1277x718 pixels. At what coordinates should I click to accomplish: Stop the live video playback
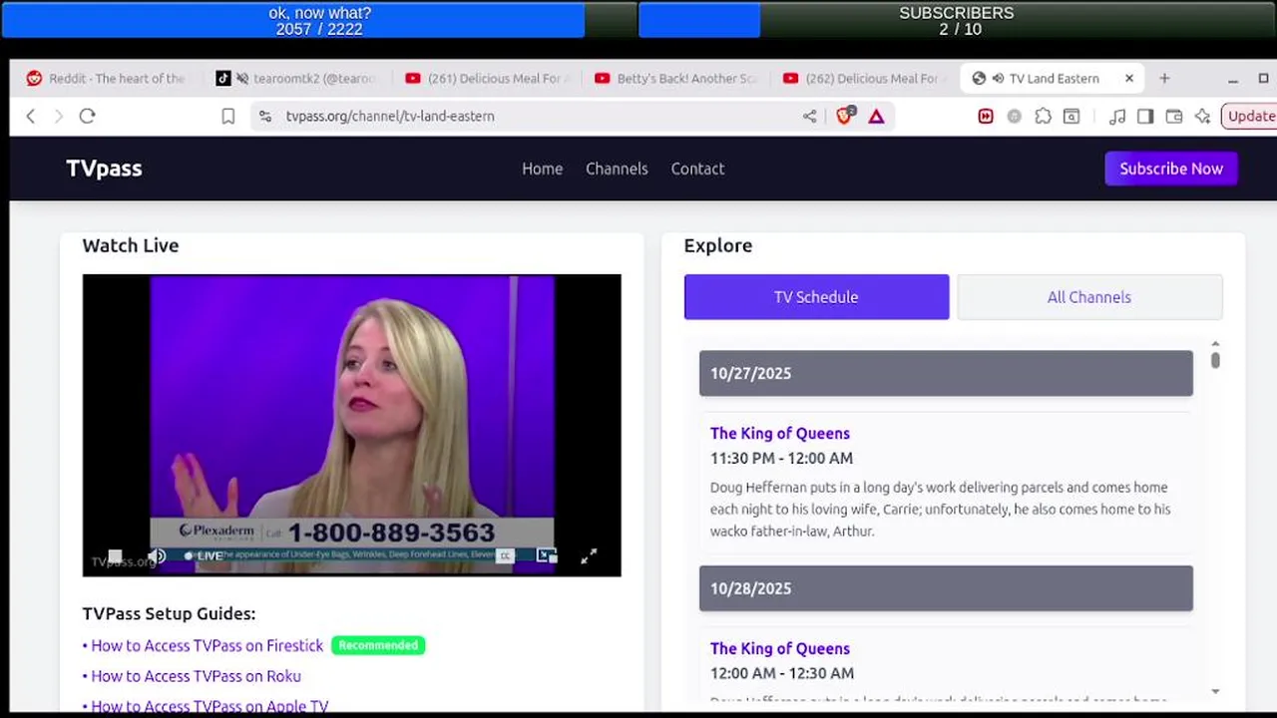click(115, 555)
